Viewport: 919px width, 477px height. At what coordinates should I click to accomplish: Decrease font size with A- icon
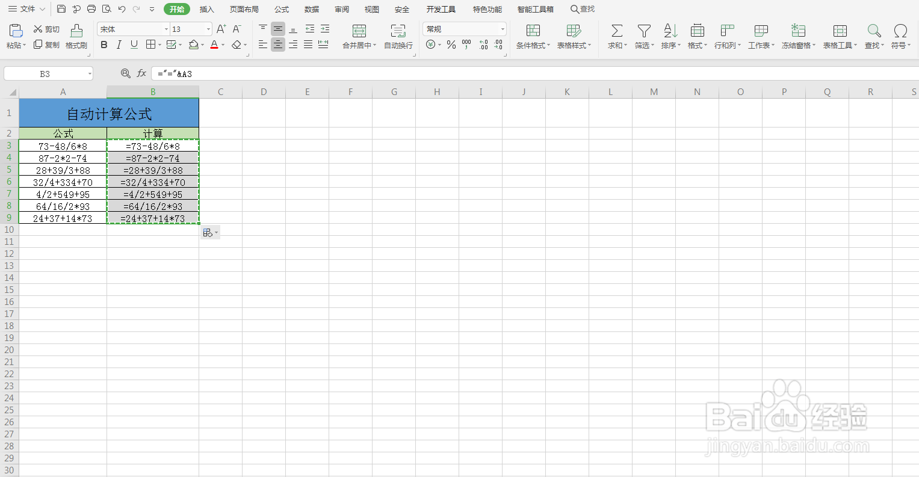(237, 29)
